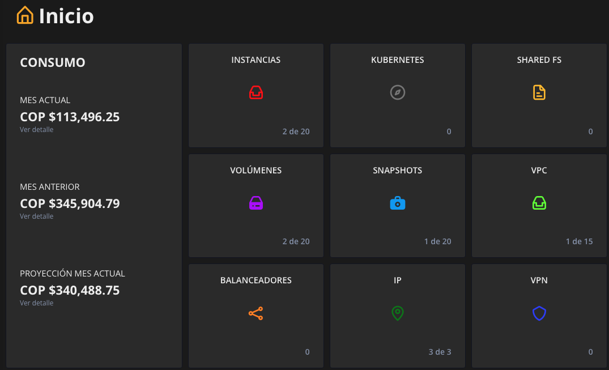This screenshot has width=609, height=370.
Task: Select the blue VPN shield icon
Action: [539, 313]
